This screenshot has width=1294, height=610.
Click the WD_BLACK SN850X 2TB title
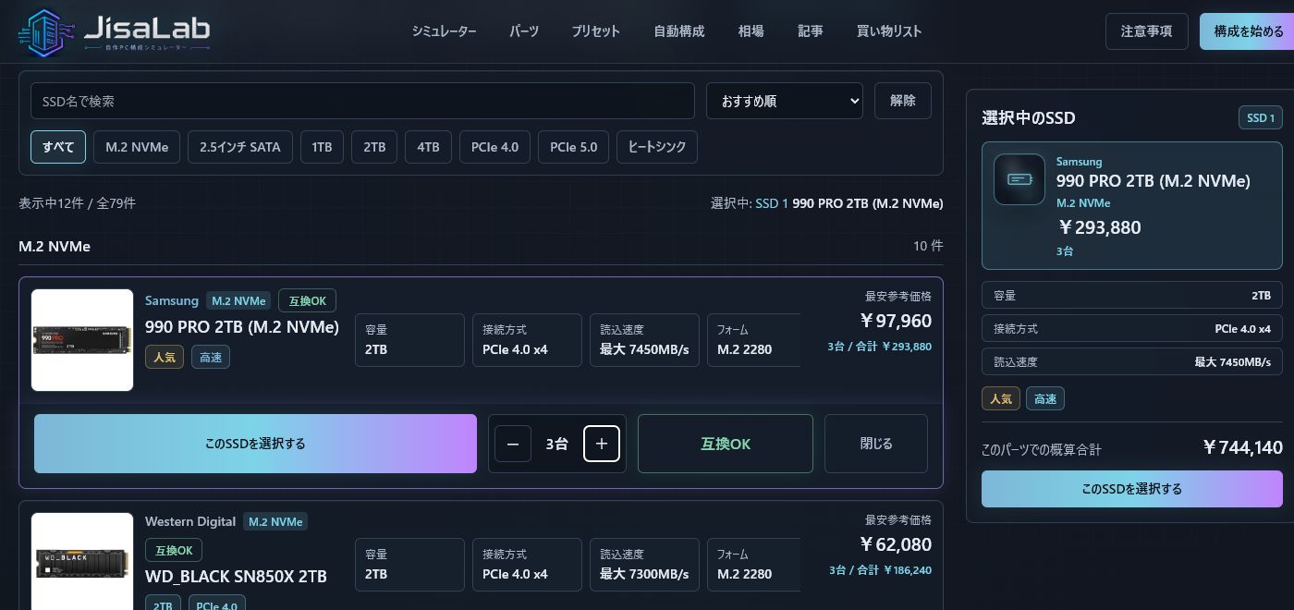236,576
